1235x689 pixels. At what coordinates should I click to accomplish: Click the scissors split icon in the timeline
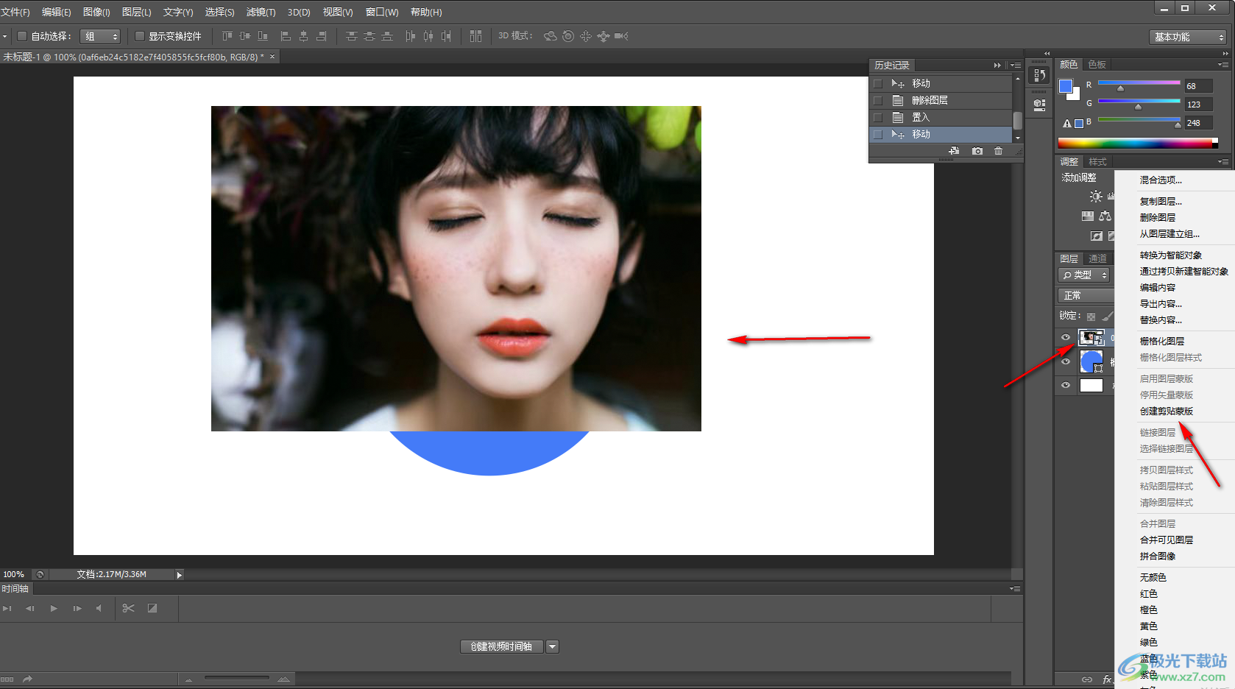coord(128,608)
